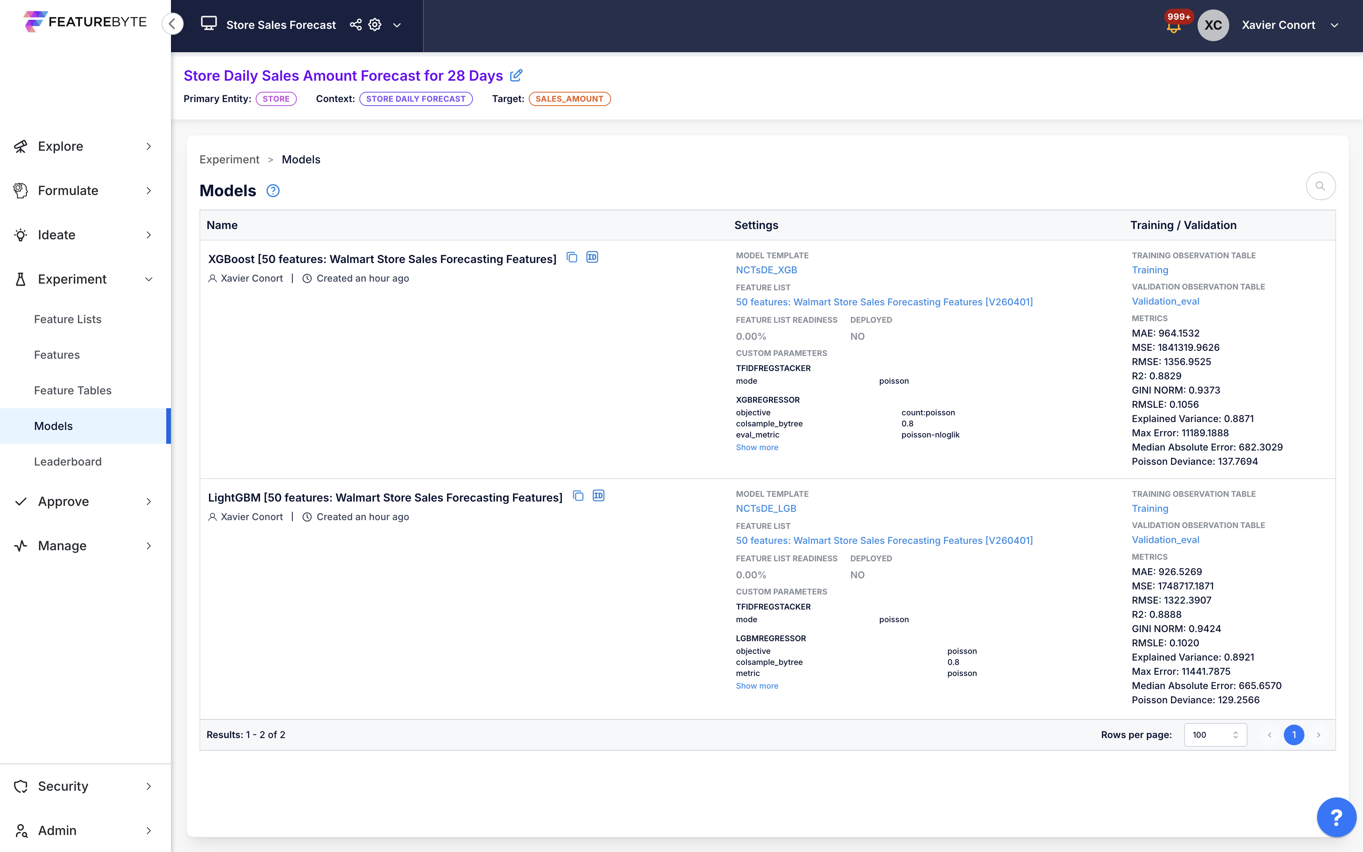Click the ID icon beside LightGBM model name
This screenshot has height=852, width=1363.
click(x=598, y=496)
